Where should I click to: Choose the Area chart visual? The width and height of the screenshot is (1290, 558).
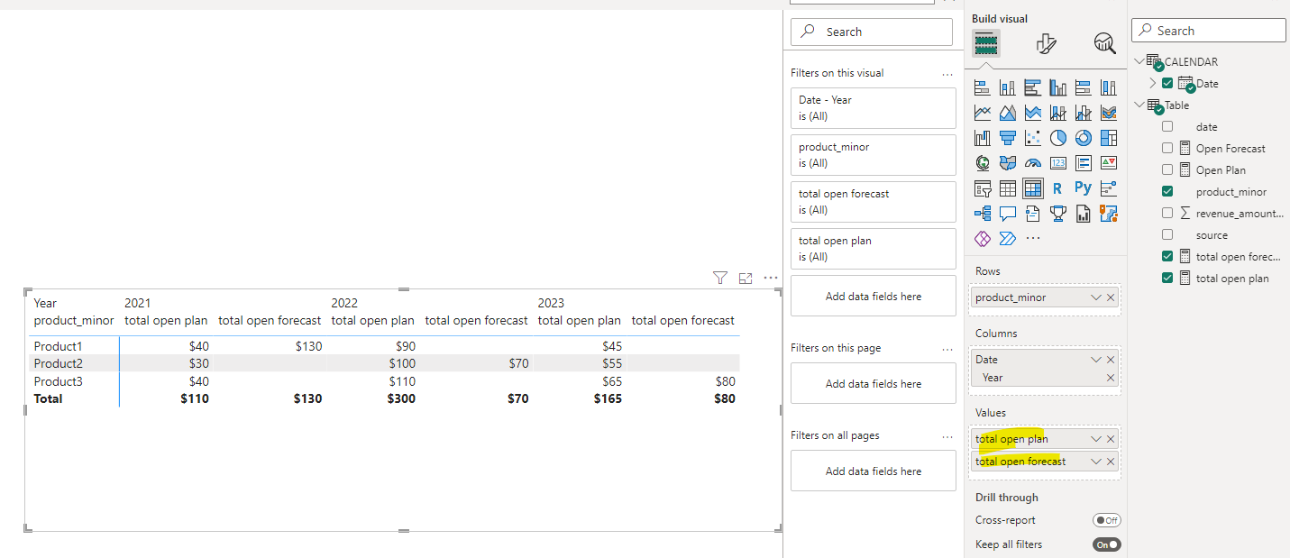[x=1008, y=113]
